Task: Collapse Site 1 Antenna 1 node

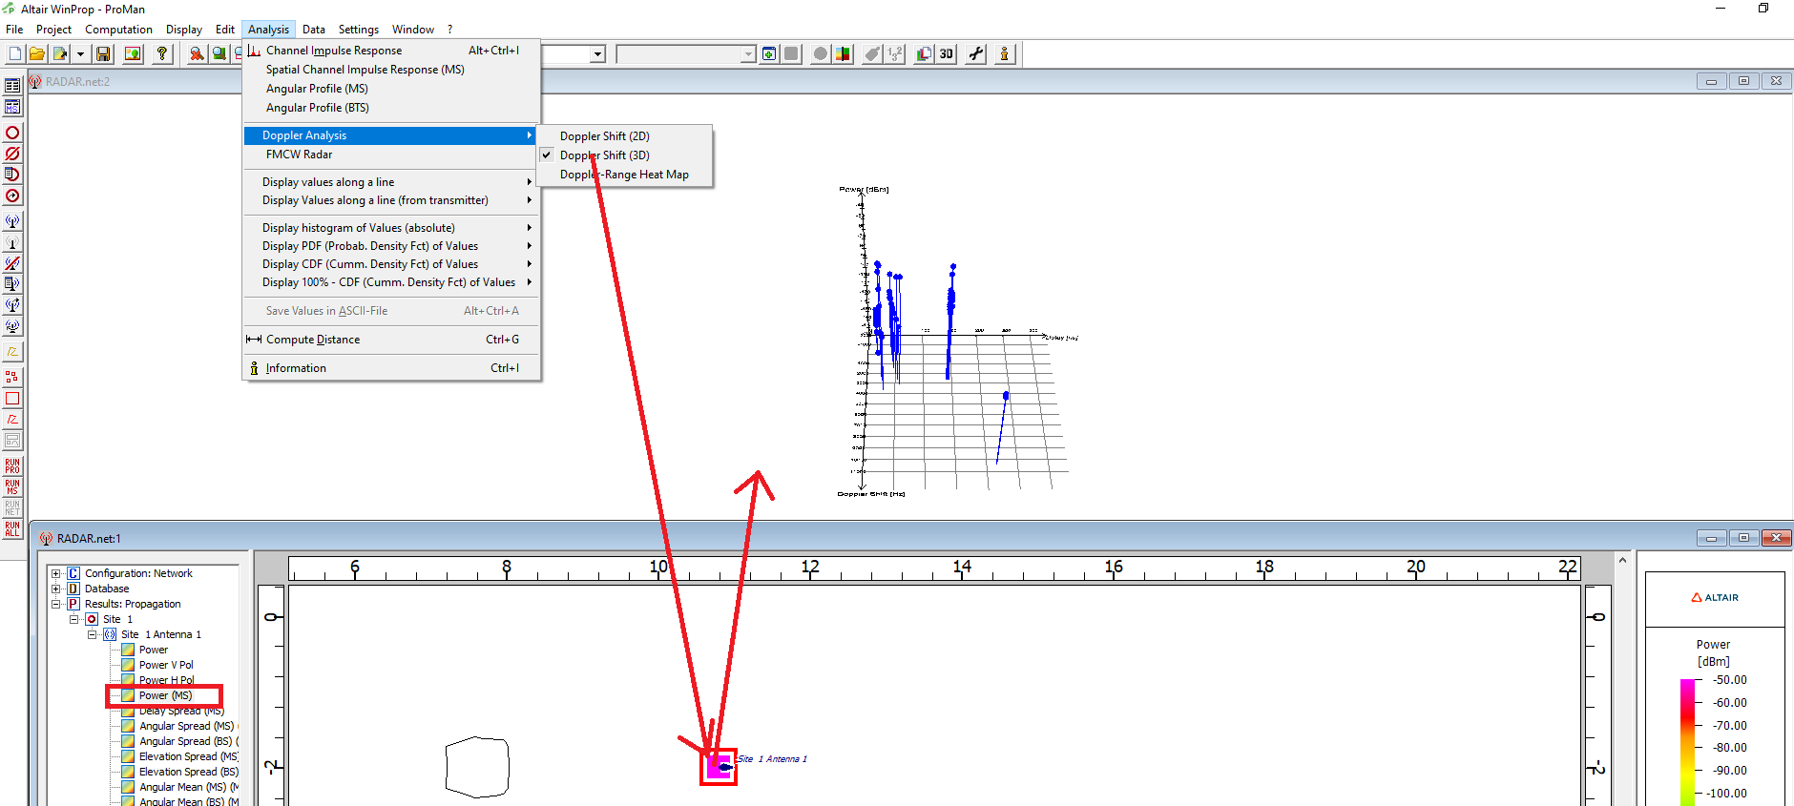Action: click(x=92, y=634)
